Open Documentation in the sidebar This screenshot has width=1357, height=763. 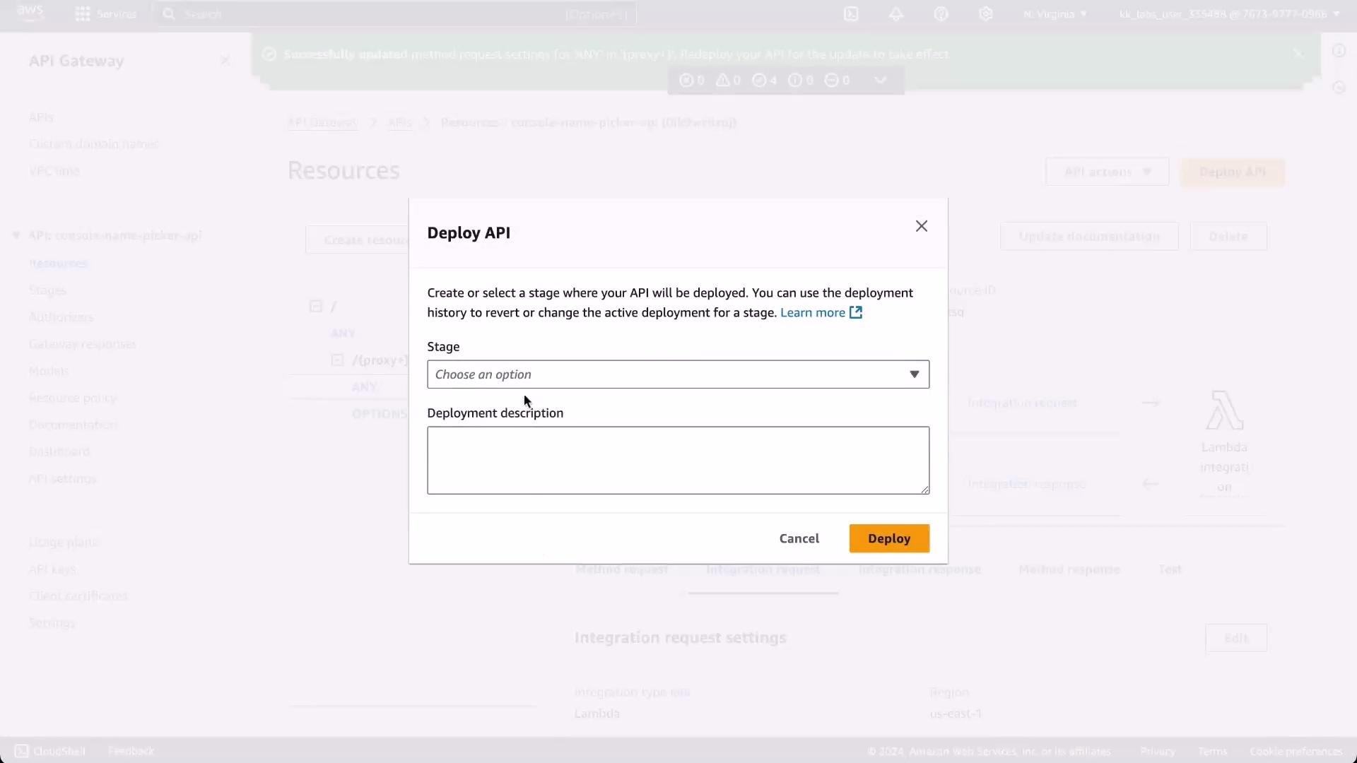coord(73,425)
